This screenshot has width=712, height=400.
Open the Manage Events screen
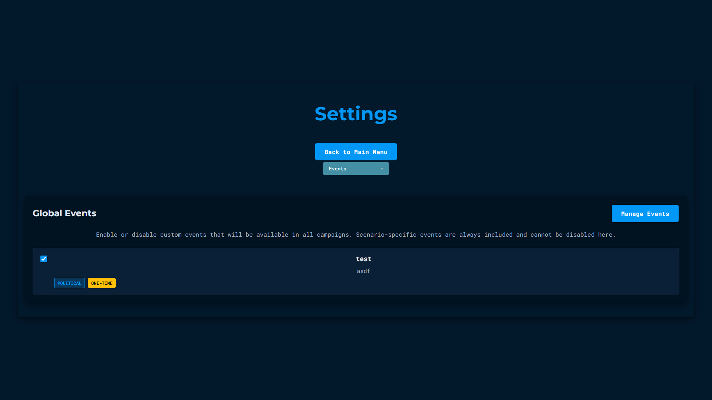pyautogui.click(x=645, y=214)
